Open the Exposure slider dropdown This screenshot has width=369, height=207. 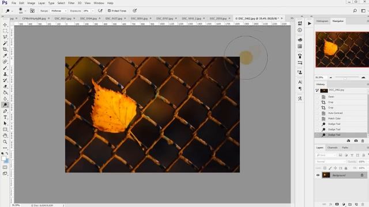(92, 11)
